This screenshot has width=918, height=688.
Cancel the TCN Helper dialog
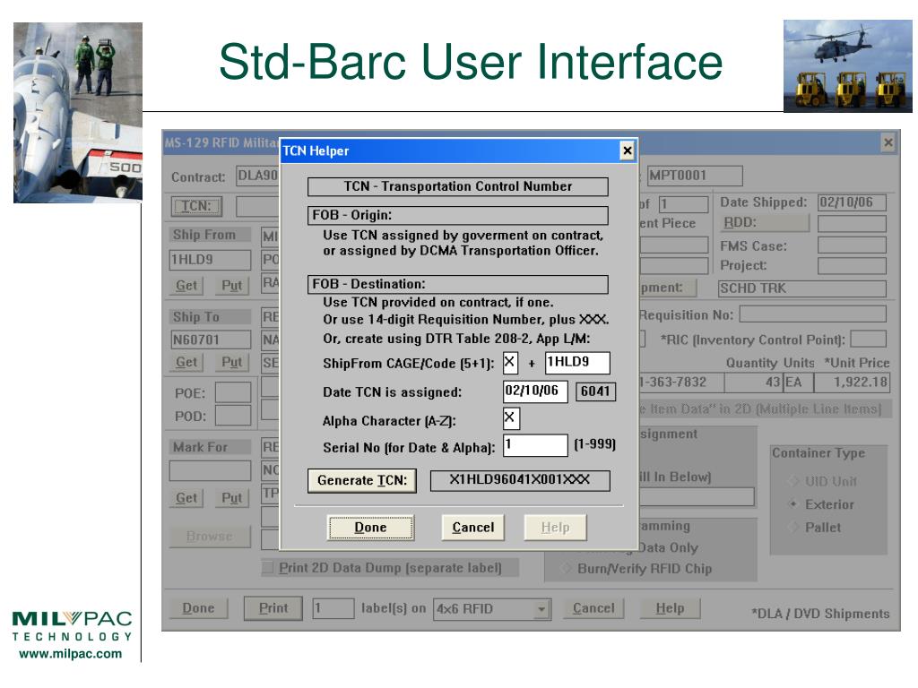click(473, 527)
